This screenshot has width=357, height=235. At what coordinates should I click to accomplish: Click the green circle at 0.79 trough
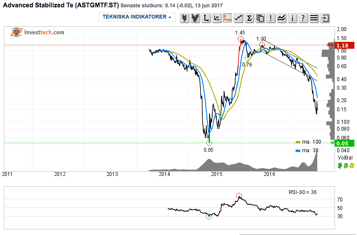[x=248, y=58]
